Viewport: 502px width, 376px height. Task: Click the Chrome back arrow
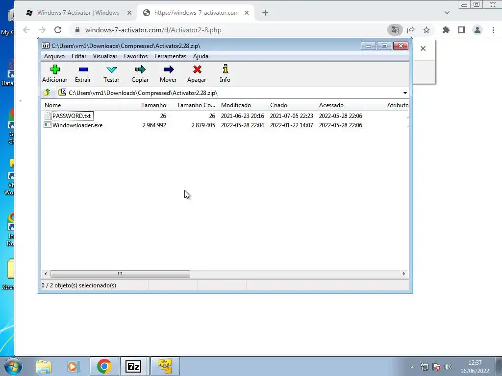point(26,30)
